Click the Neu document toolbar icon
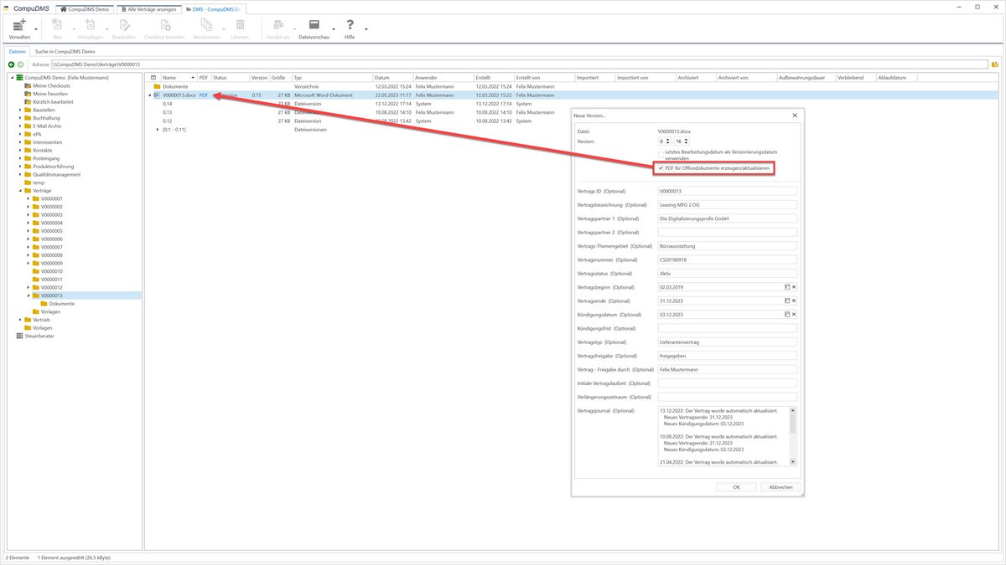 pyautogui.click(x=57, y=25)
